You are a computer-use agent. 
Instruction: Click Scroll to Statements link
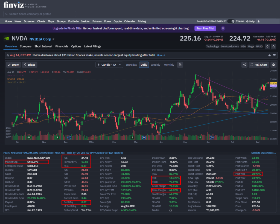coord(263,153)
